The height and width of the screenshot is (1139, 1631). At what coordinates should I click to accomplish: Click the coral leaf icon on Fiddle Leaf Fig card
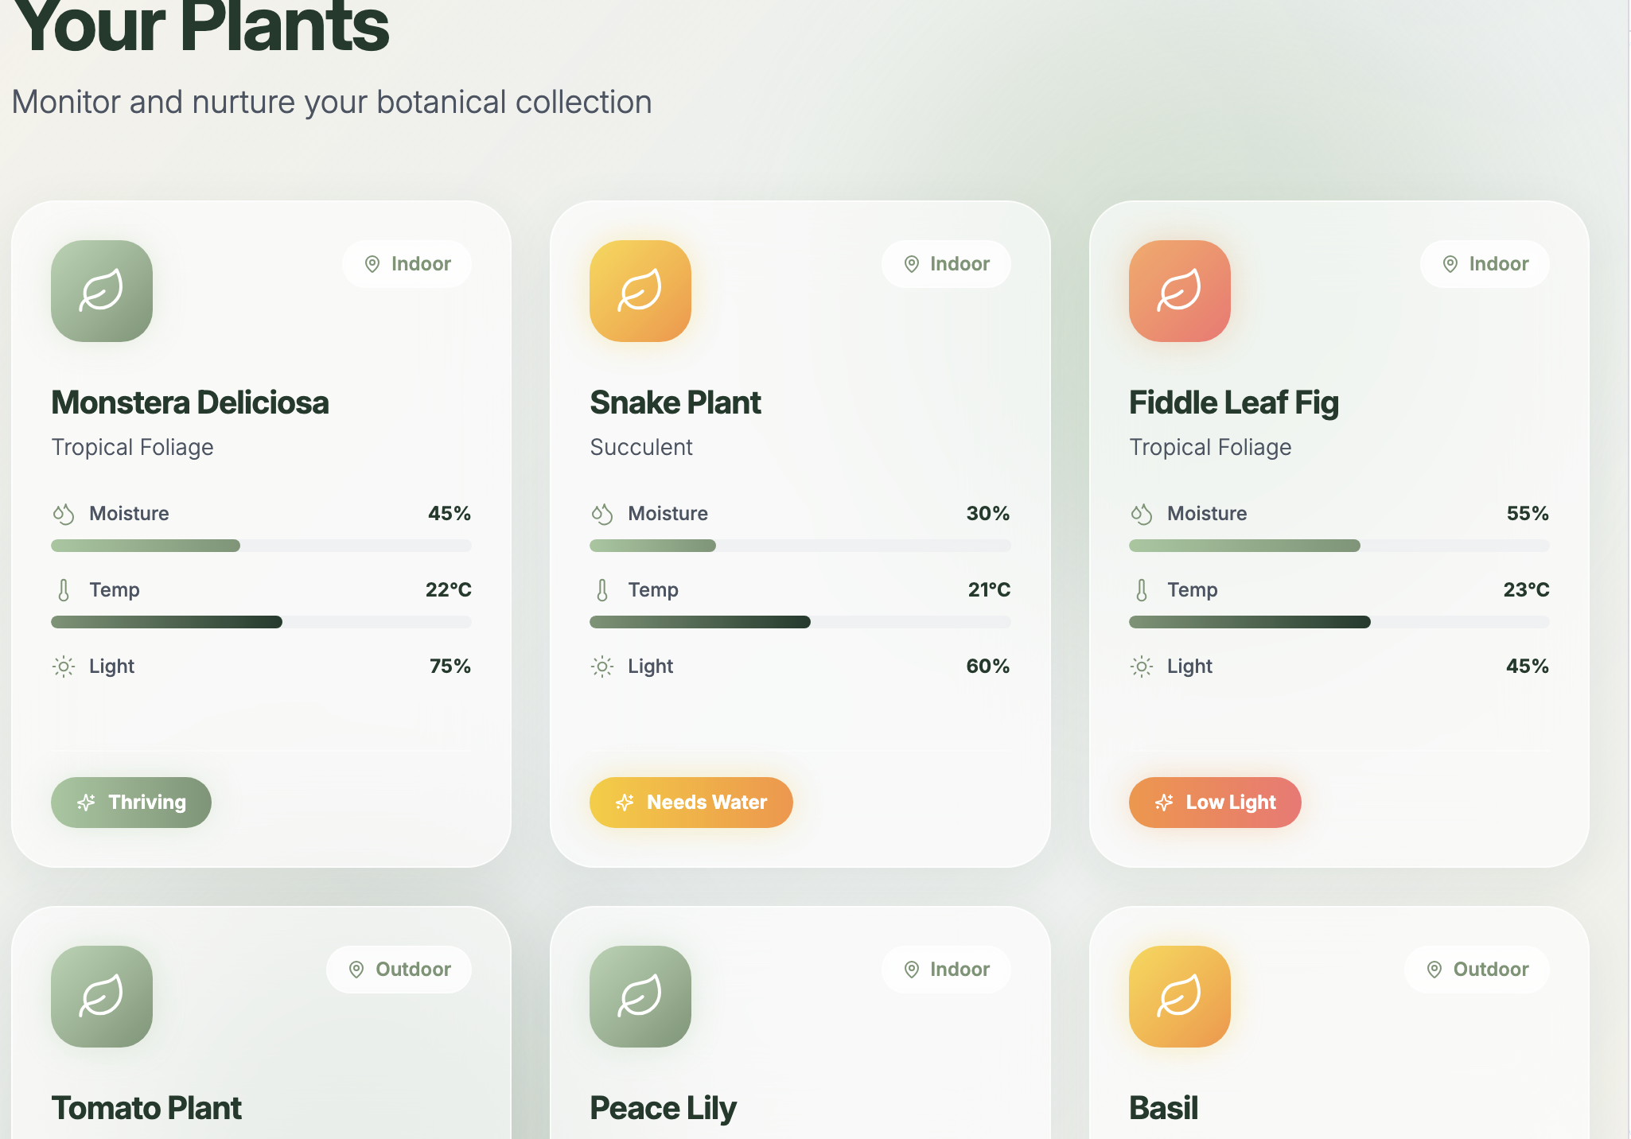click(1180, 291)
